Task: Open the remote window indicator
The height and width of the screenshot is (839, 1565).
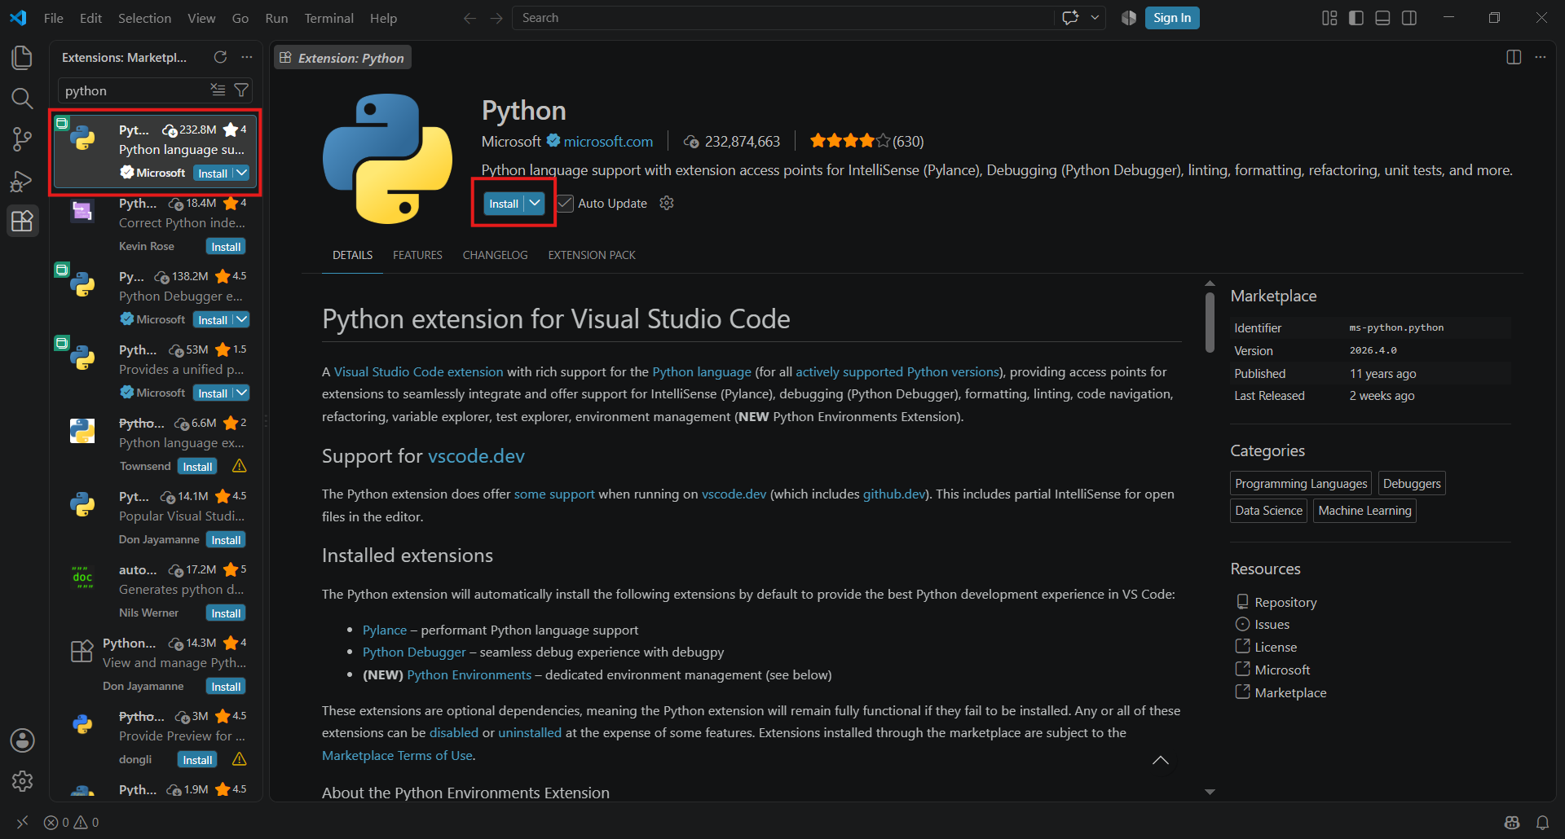Action: (22, 823)
